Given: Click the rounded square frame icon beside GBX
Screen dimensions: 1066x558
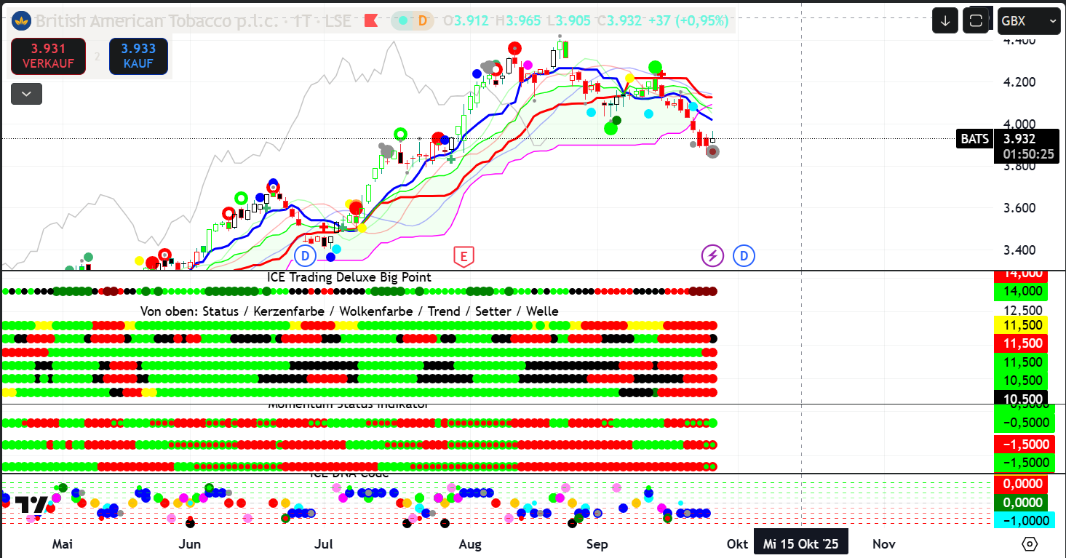Looking at the screenshot, I should point(976,21).
